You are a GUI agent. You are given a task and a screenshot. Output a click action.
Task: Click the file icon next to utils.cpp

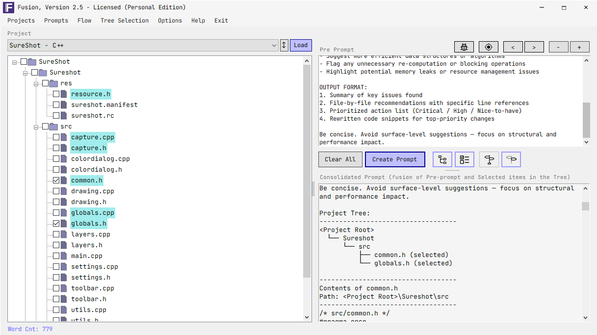(x=64, y=310)
